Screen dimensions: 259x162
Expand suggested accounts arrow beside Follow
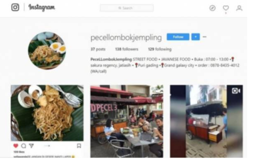point(195,37)
